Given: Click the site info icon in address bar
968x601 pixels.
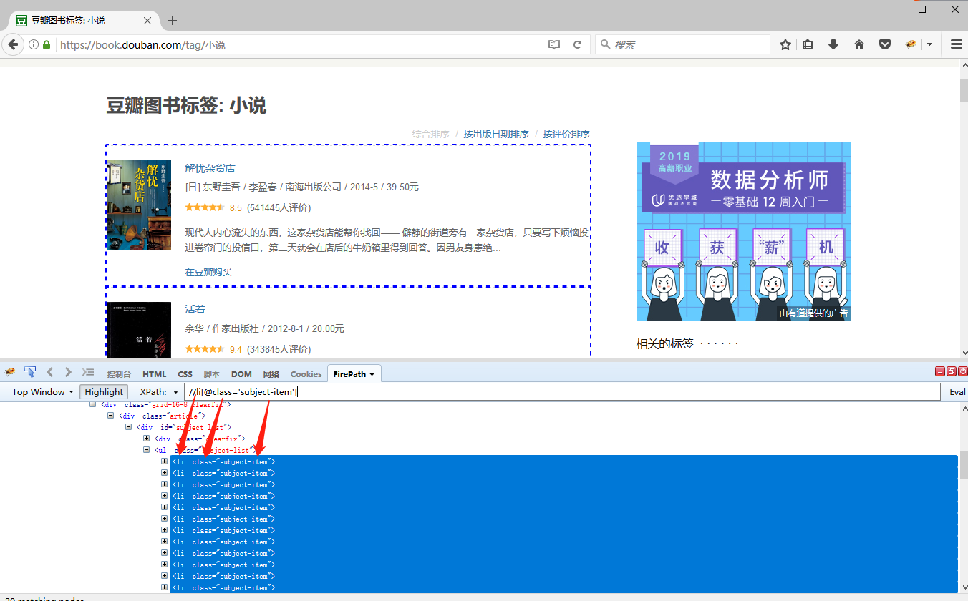Looking at the screenshot, I should (x=34, y=44).
